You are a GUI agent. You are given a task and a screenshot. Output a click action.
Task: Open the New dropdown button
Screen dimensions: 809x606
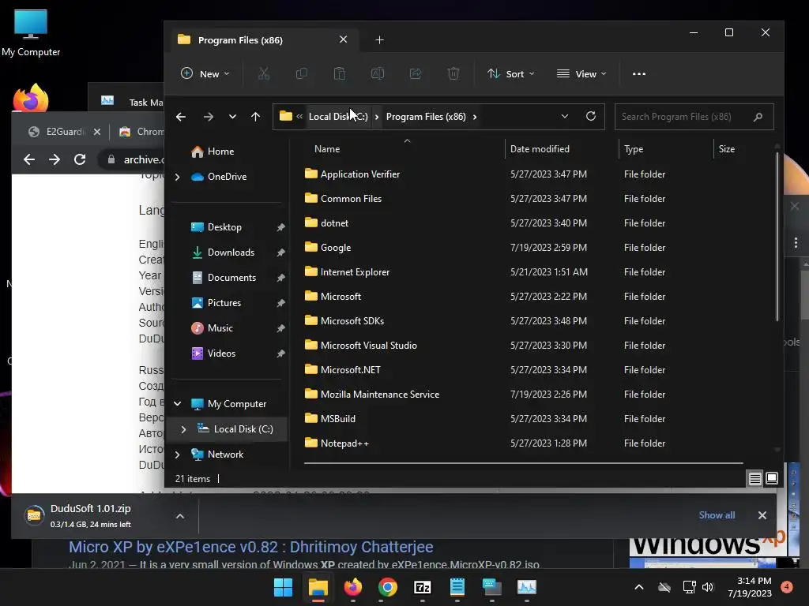pos(205,73)
